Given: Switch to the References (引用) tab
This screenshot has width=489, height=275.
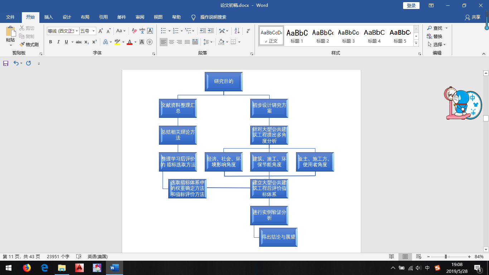Looking at the screenshot, I should click(x=103, y=17).
